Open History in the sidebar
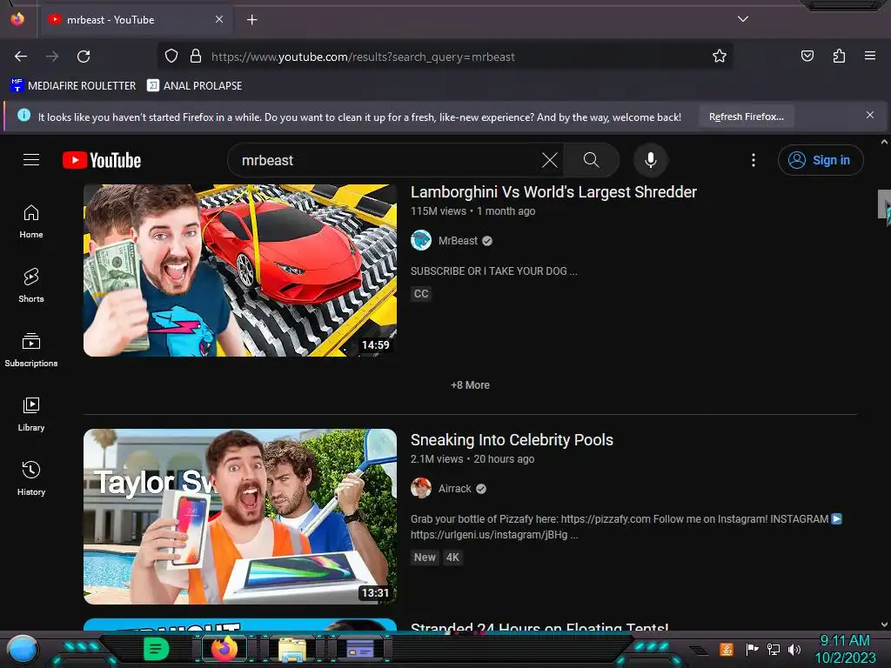 [x=31, y=479]
